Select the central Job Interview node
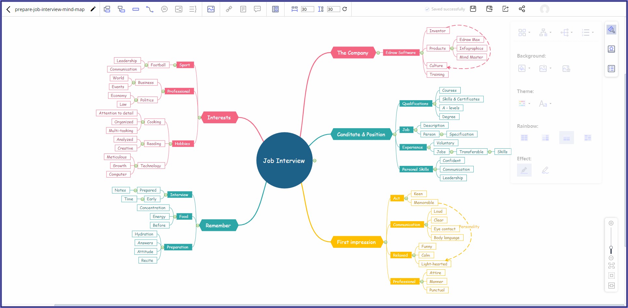Screen dimensions: 628x308 point(284,160)
